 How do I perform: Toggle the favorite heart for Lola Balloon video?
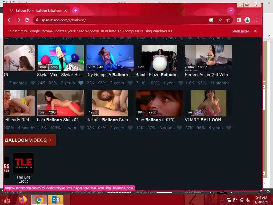[82, 128]
